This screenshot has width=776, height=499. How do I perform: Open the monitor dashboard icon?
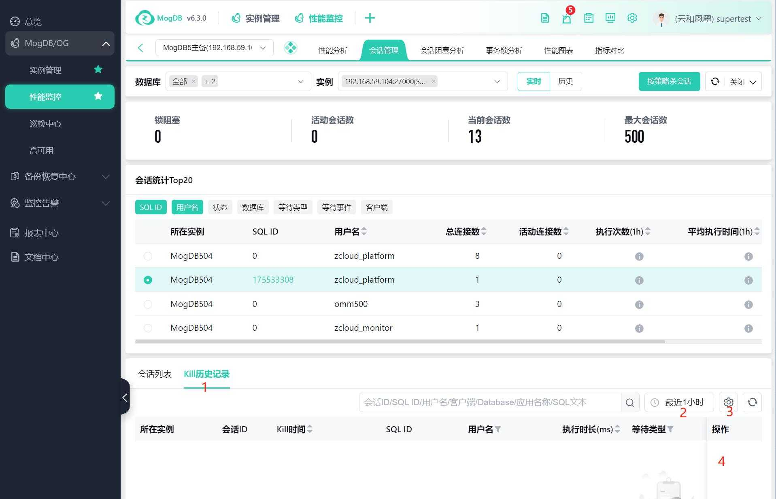tap(610, 18)
